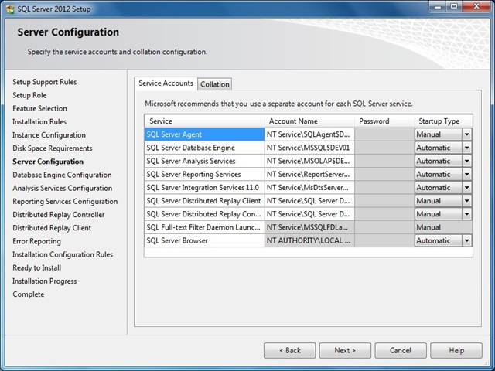Image resolution: width=495 pixels, height=371 pixels.
Task: Click password field for SQL Server Database Engine
Action: 384,148
